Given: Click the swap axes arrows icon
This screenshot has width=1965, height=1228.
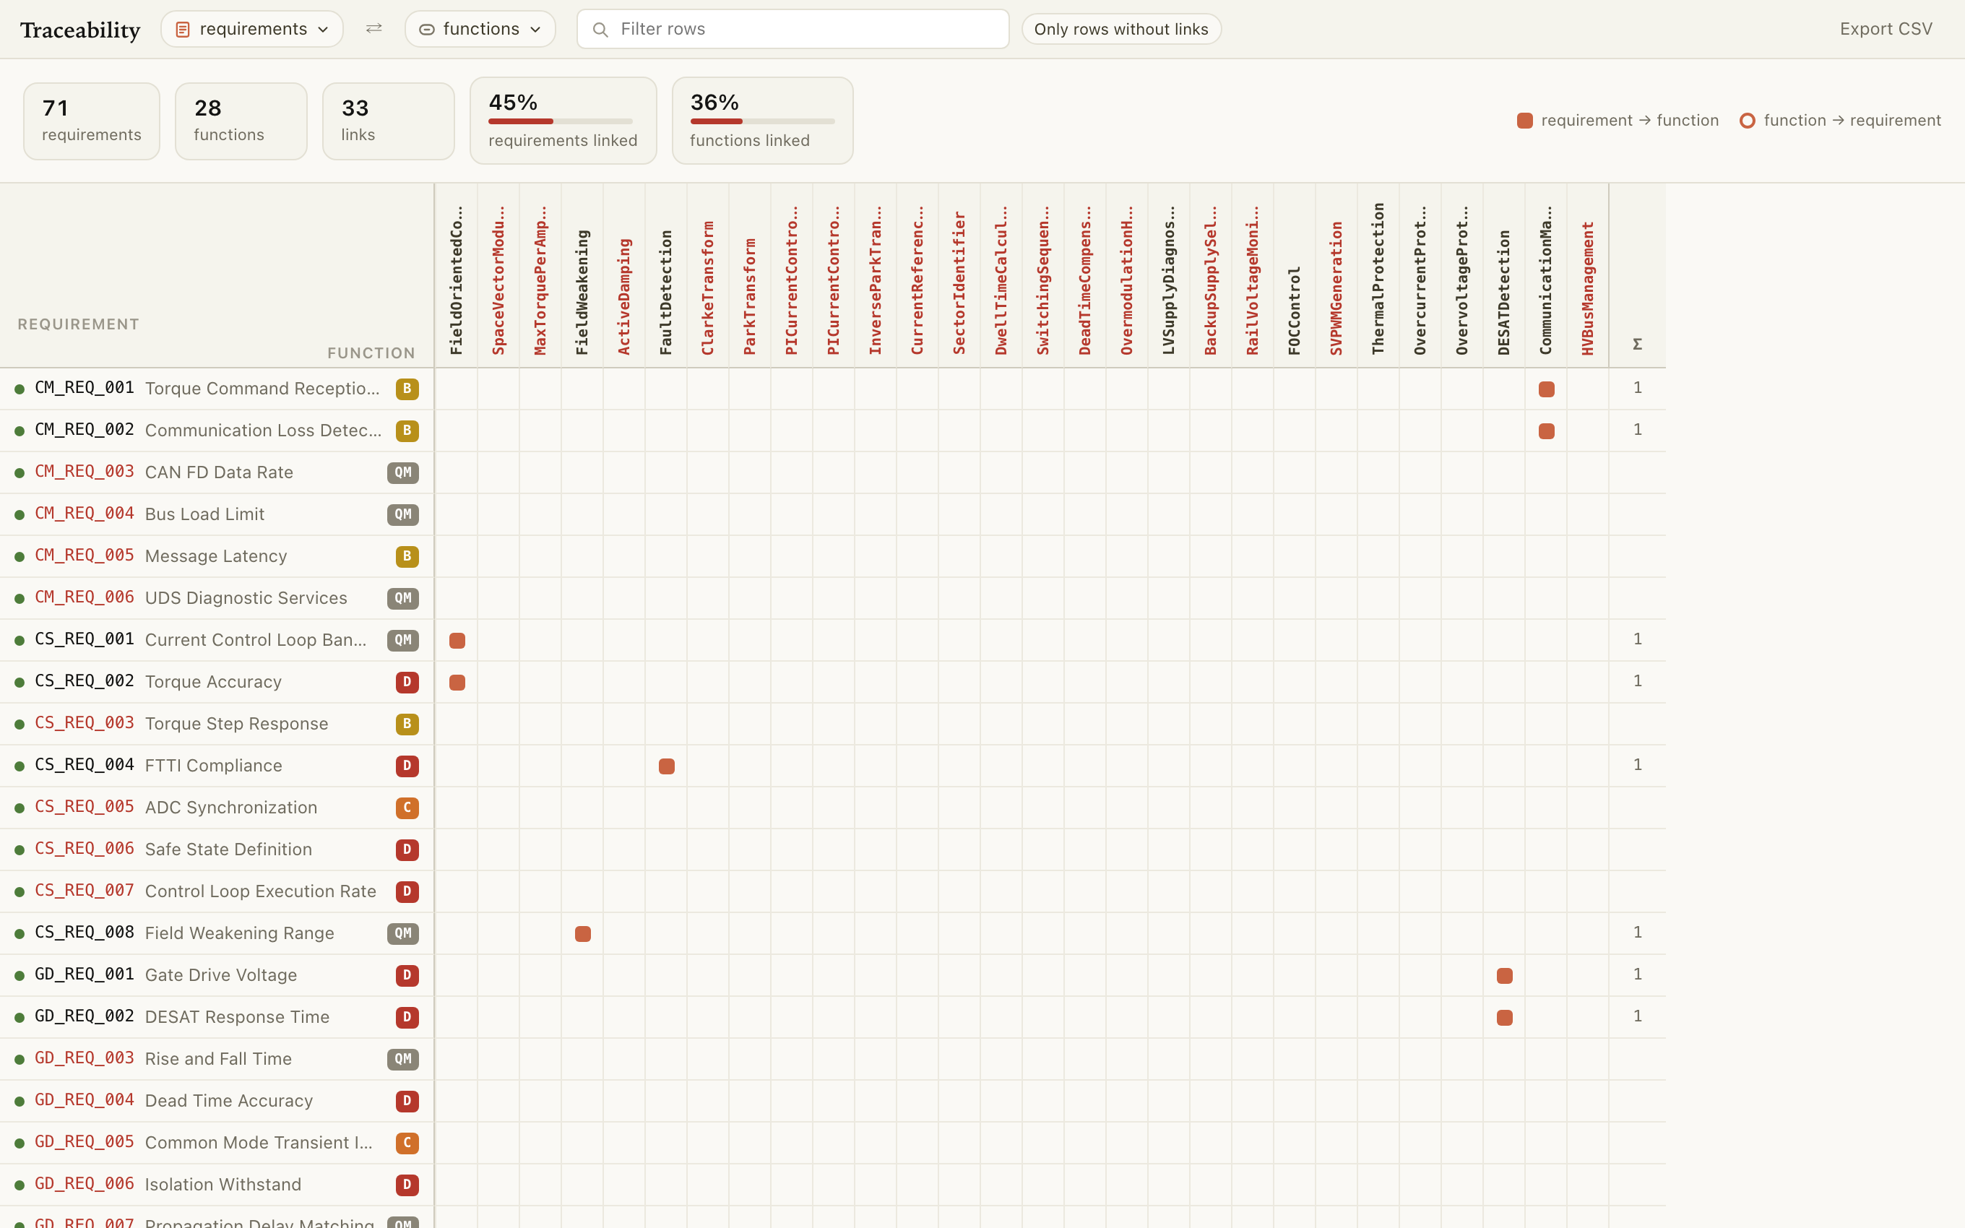Looking at the screenshot, I should (x=373, y=28).
